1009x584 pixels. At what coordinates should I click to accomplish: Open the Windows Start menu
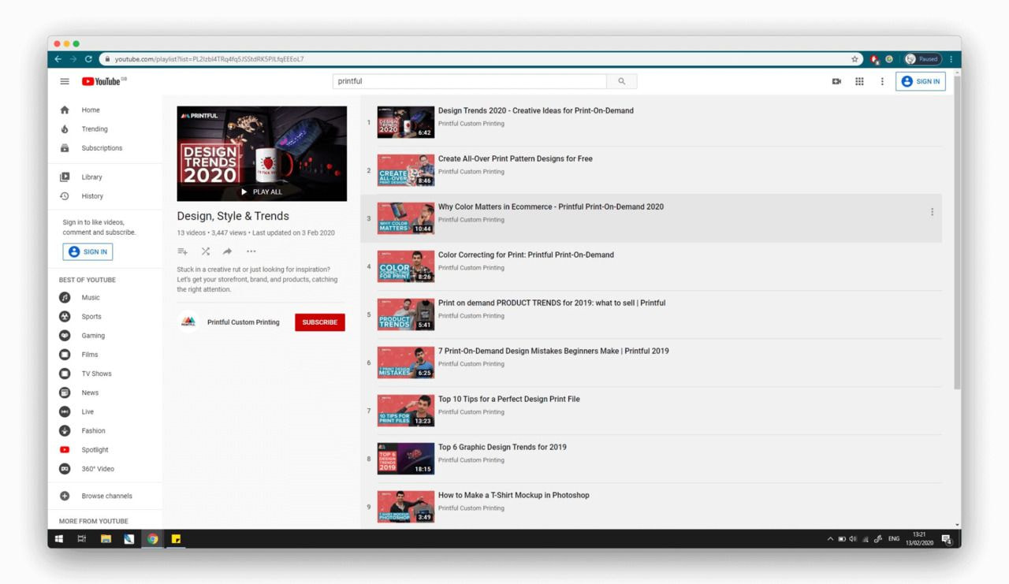tap(58, 539)
